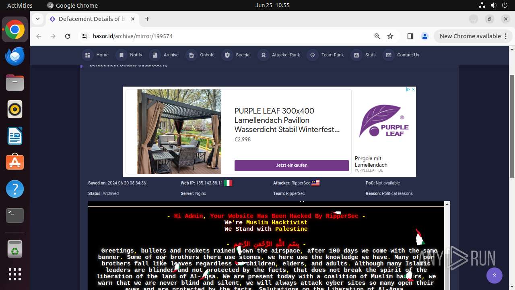Open Rhythmbox from the dock
The width and height of the screenshot is (515, 290).
pyautogui.click(x=15, y=109)
